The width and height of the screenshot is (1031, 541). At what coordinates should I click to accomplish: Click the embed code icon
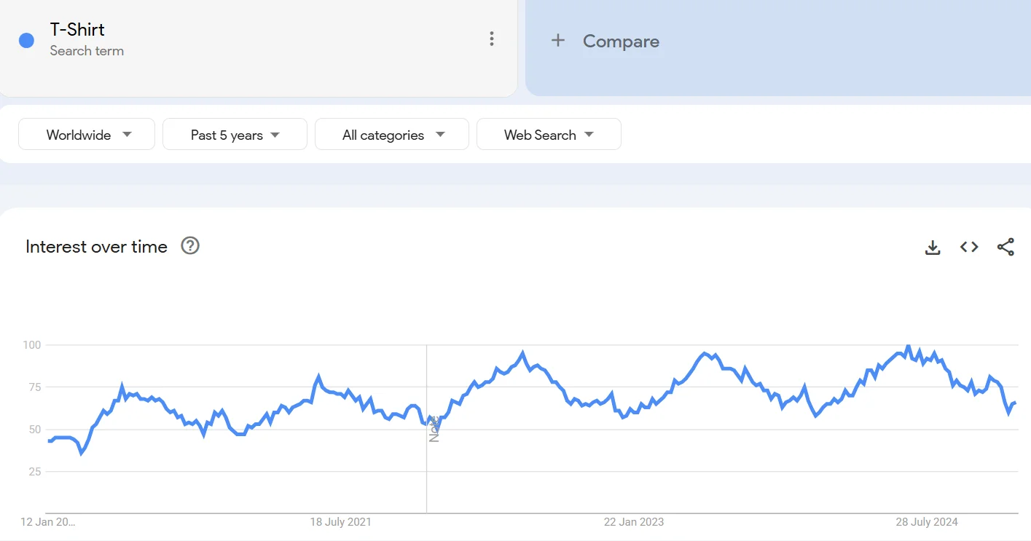click(x=969, y=248)
